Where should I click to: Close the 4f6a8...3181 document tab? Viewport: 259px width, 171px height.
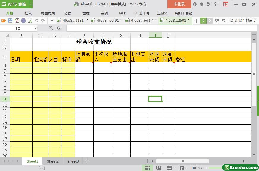(x=87, y=21)
